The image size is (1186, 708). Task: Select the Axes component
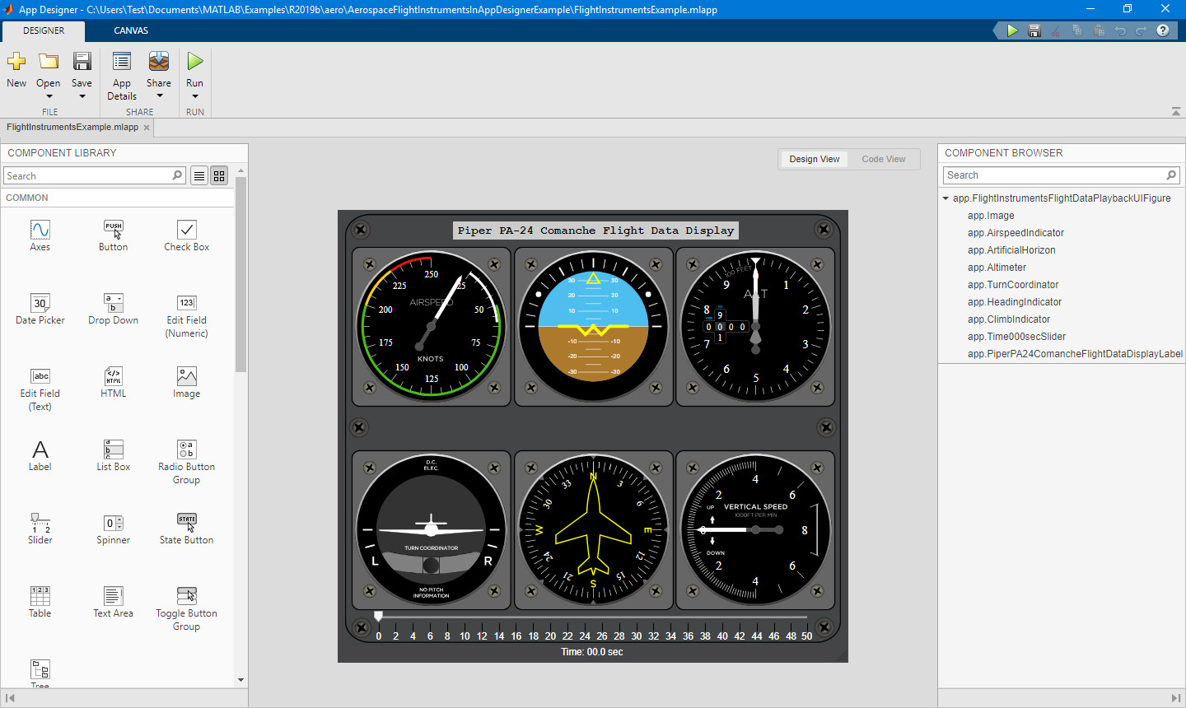click(x=40, y=235)
